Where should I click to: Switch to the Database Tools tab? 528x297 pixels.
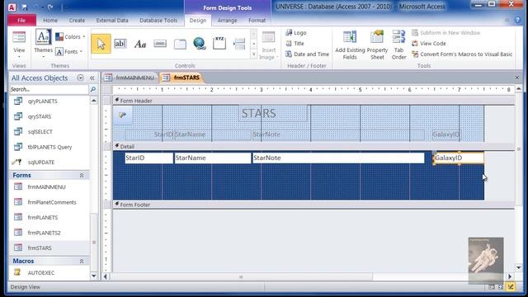[158, 20]
